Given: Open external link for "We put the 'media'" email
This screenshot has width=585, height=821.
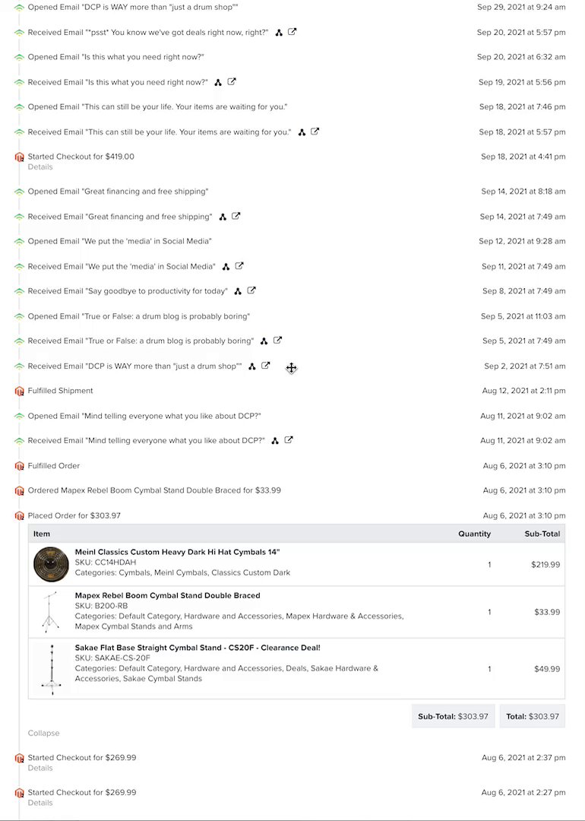Looking at the screenshot, I should pos(239,266).
